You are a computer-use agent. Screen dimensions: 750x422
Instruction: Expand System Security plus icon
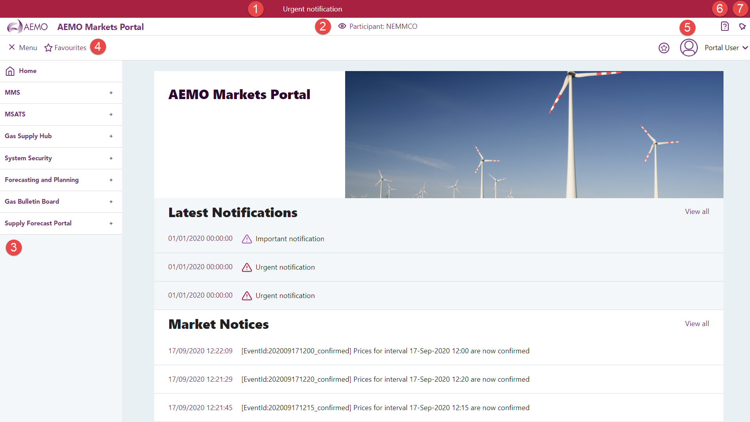point(111,158)
